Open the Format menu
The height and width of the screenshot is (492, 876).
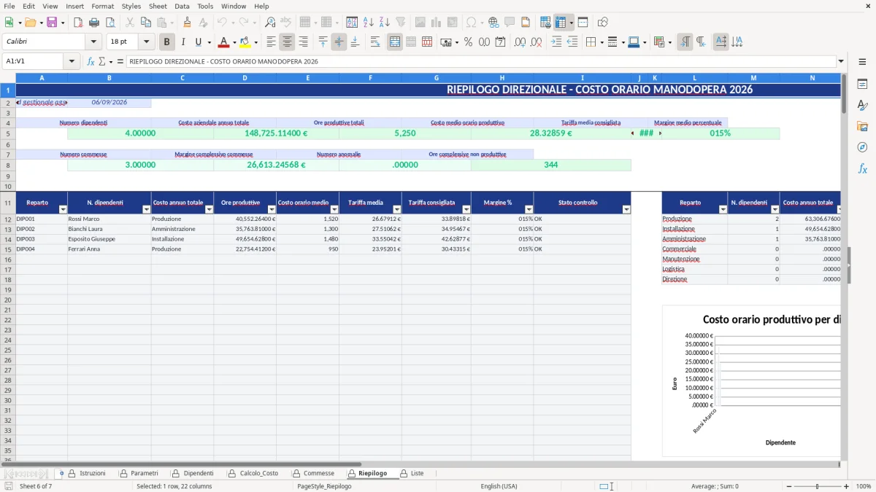102,6
